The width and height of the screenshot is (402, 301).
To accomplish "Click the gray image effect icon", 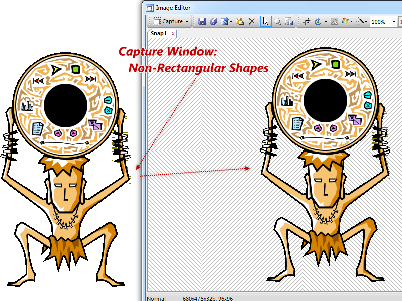I will (x=334, y=21).
